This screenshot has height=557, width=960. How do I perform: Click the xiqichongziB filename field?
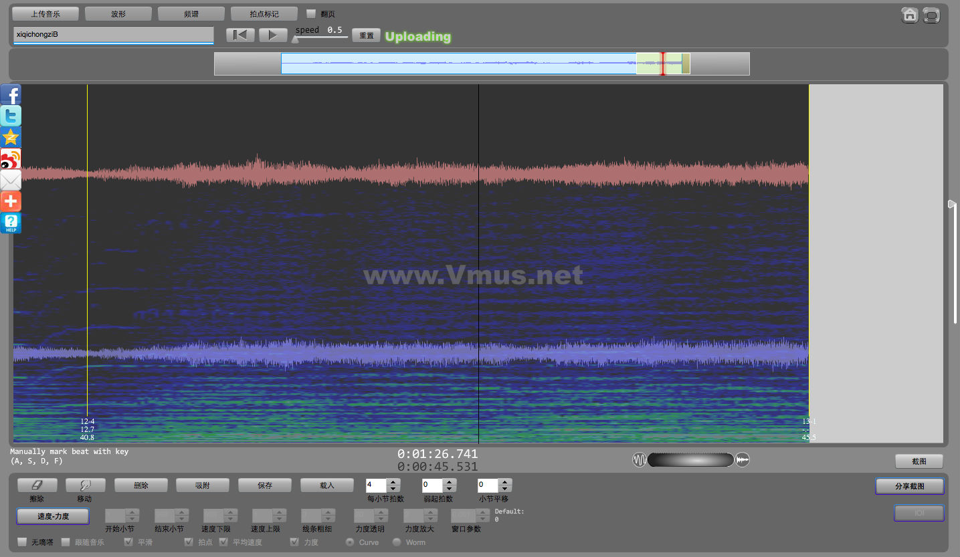tap(113, 35)
